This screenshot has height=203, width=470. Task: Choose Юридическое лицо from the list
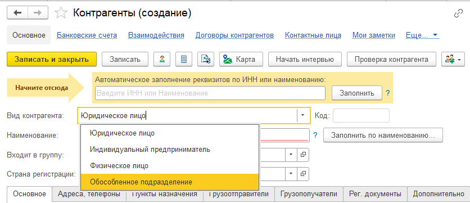(170, 133)
